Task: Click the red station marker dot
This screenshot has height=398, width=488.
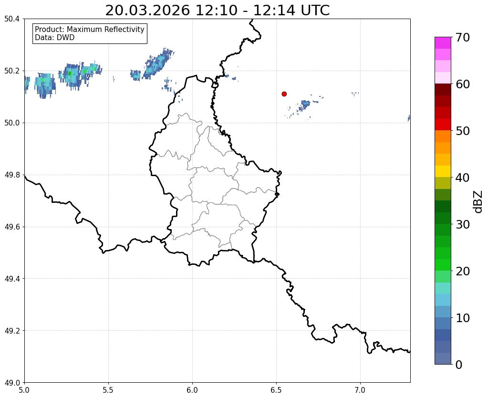Action: (x=284, y=94)
